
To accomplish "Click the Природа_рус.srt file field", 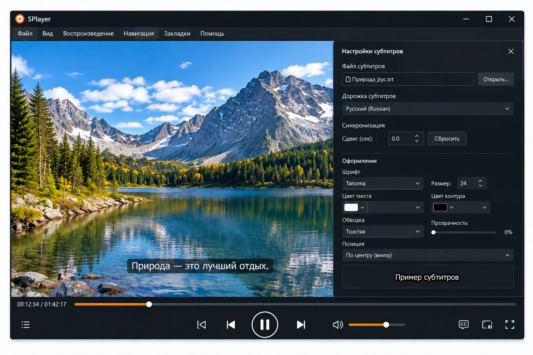I will [408, 79].
